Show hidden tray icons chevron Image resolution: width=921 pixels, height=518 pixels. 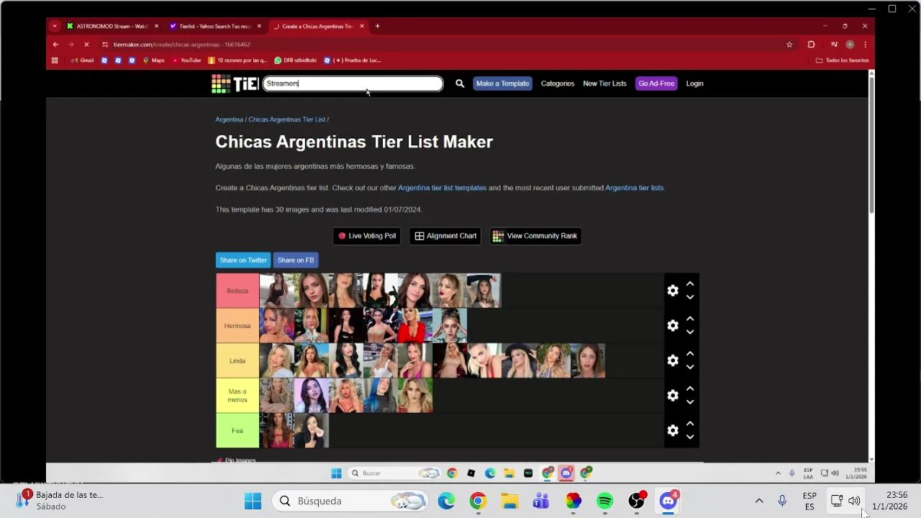click(759, 501)
